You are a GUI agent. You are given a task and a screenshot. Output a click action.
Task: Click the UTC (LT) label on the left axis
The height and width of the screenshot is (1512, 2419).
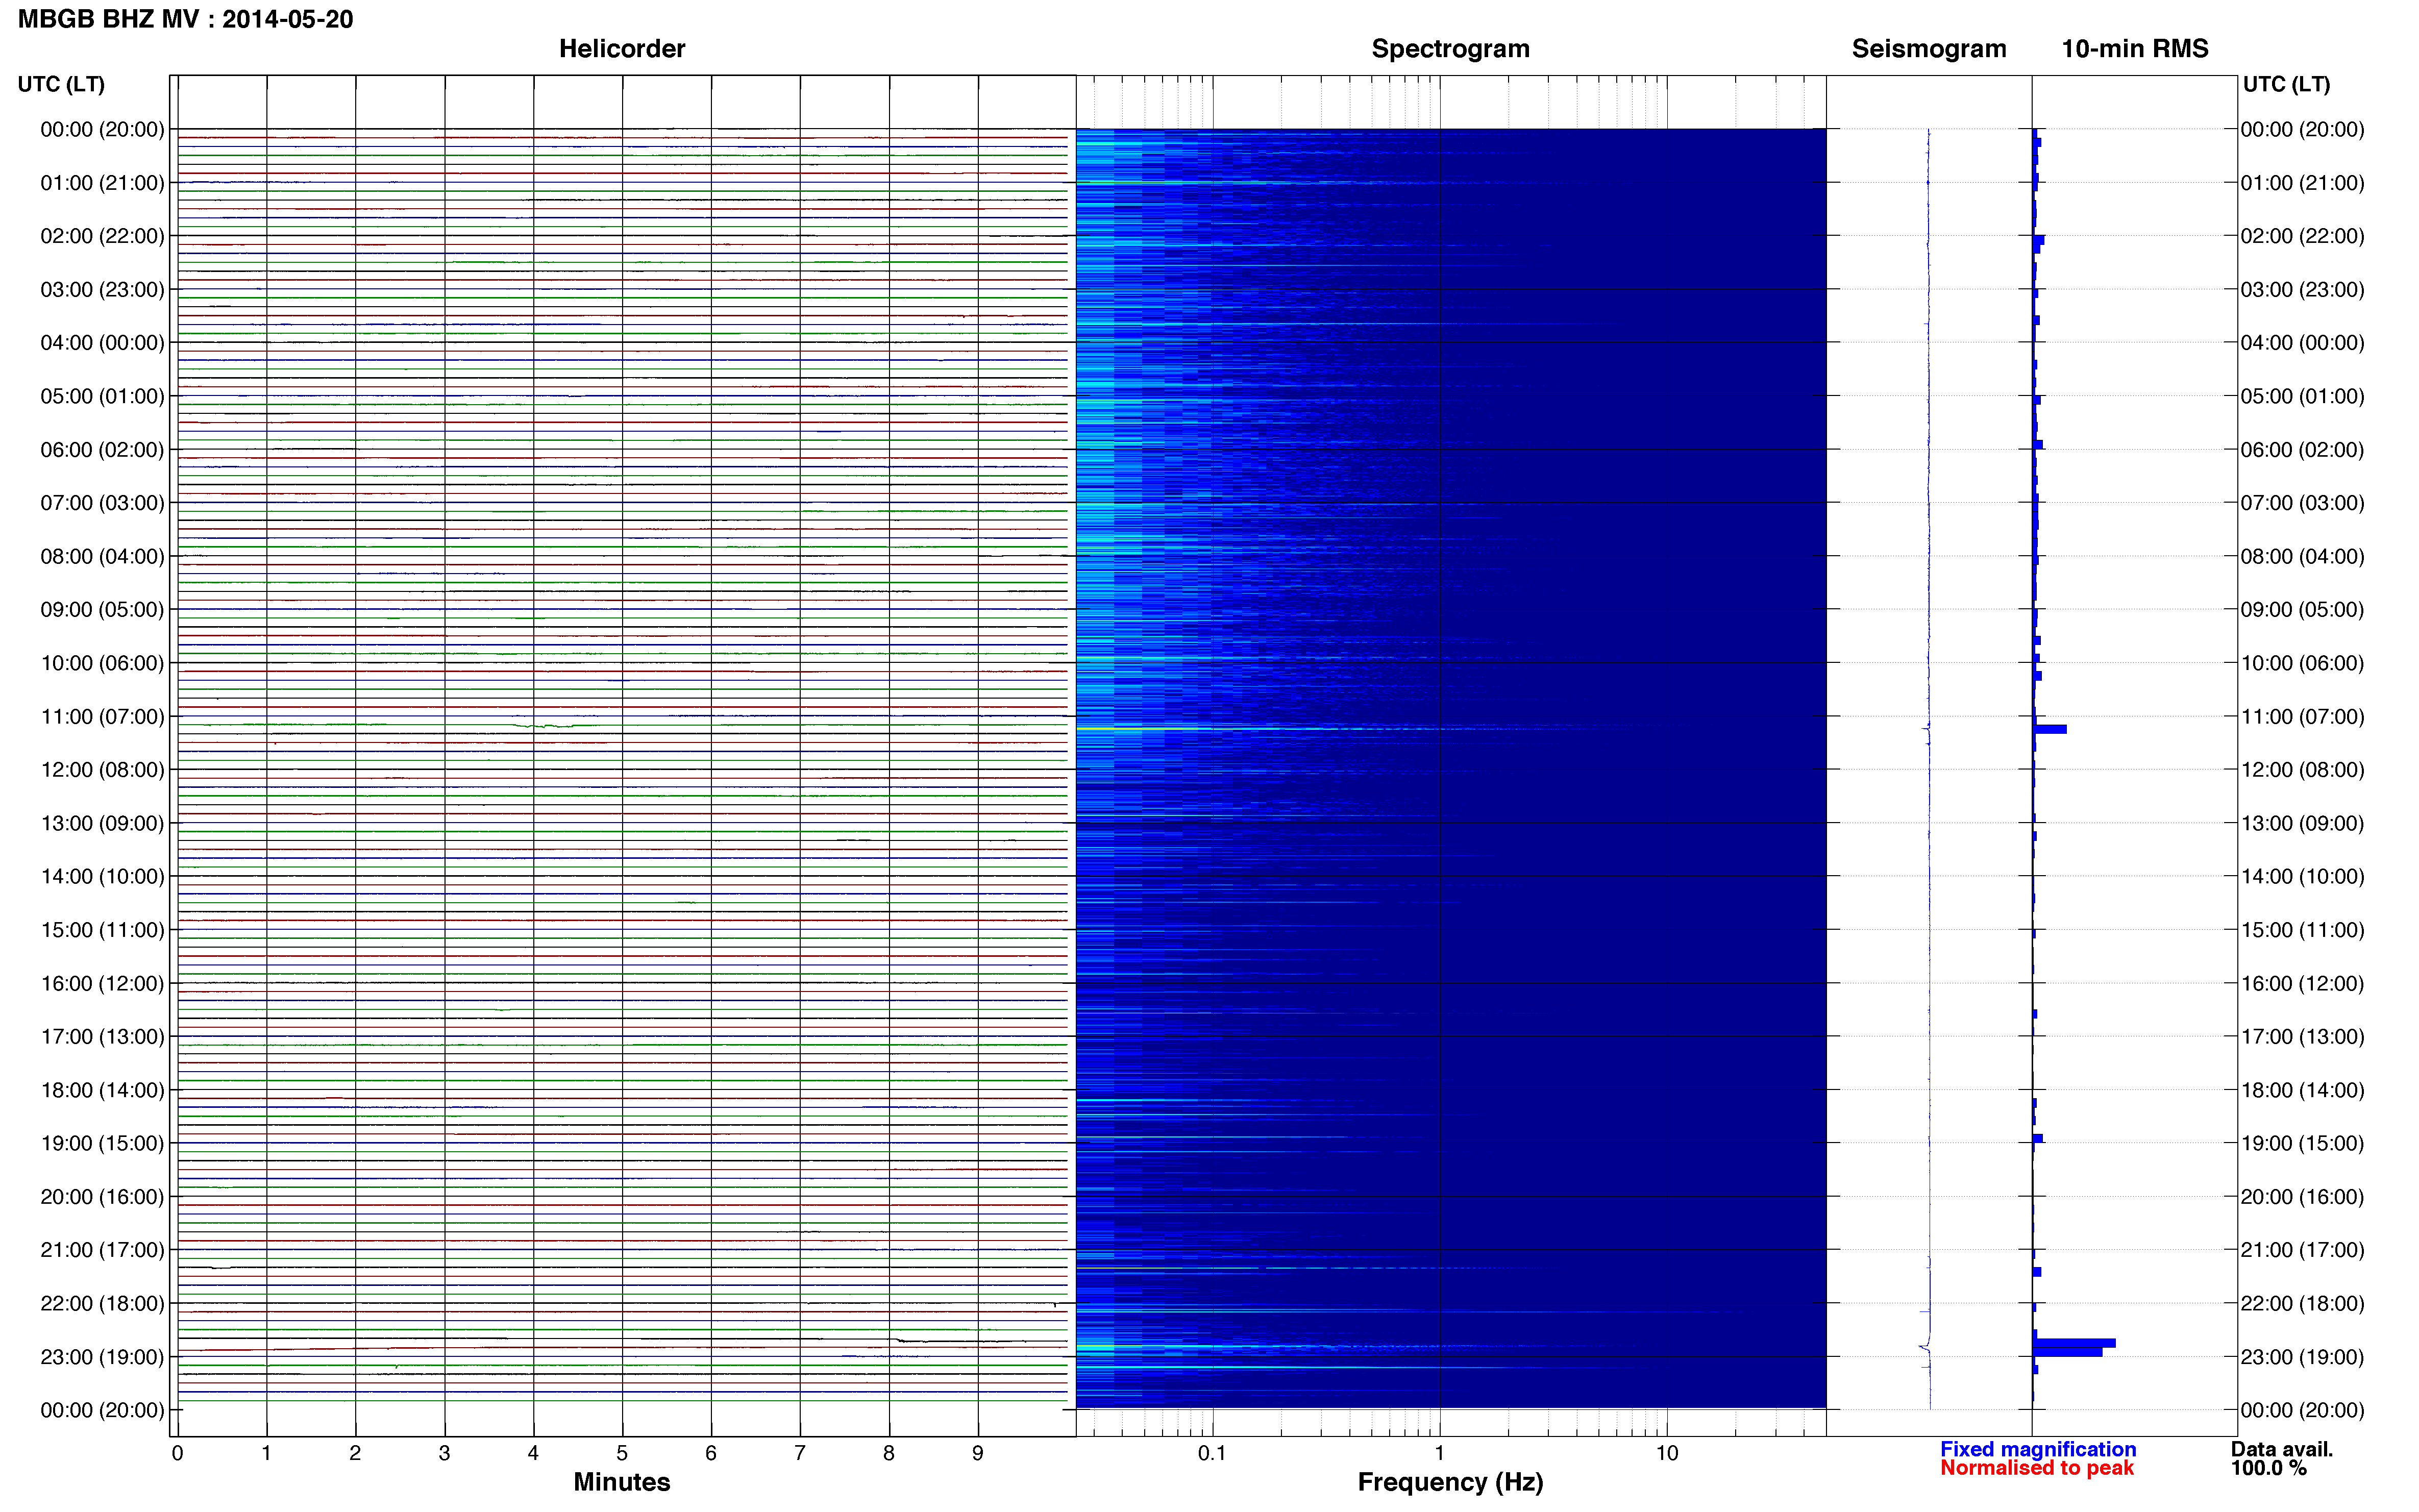[x=61, y=84]
